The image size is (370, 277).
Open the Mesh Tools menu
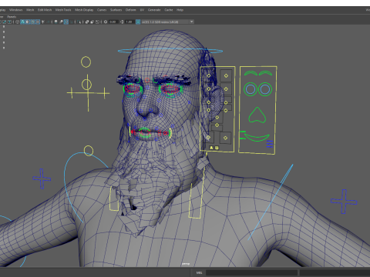coord(63,10)
